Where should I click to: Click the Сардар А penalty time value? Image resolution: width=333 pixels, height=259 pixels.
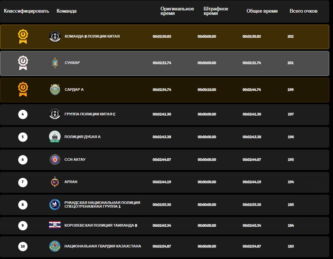[207, 90]
